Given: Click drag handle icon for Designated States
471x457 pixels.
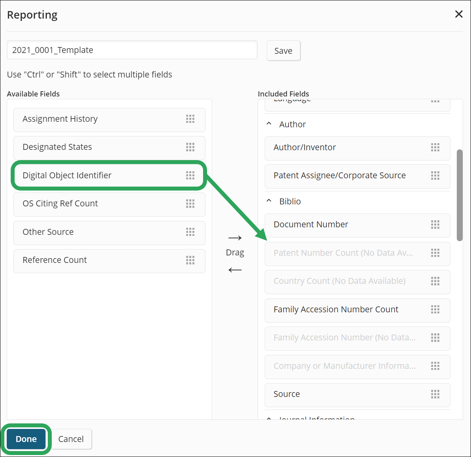Looking at the screenshot, I should [190, 147].
